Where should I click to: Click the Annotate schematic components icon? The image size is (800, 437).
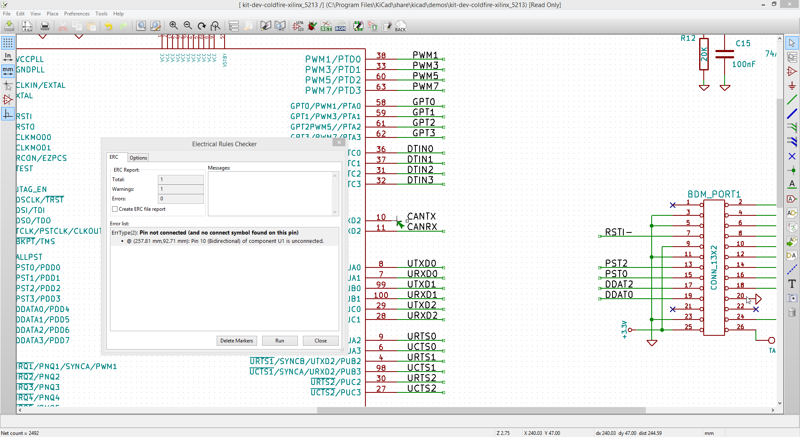pos(298,26)
